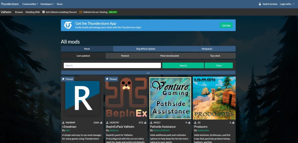
Task: Click the thumbs-up icon next to 1264
Action: pos(101,123)
